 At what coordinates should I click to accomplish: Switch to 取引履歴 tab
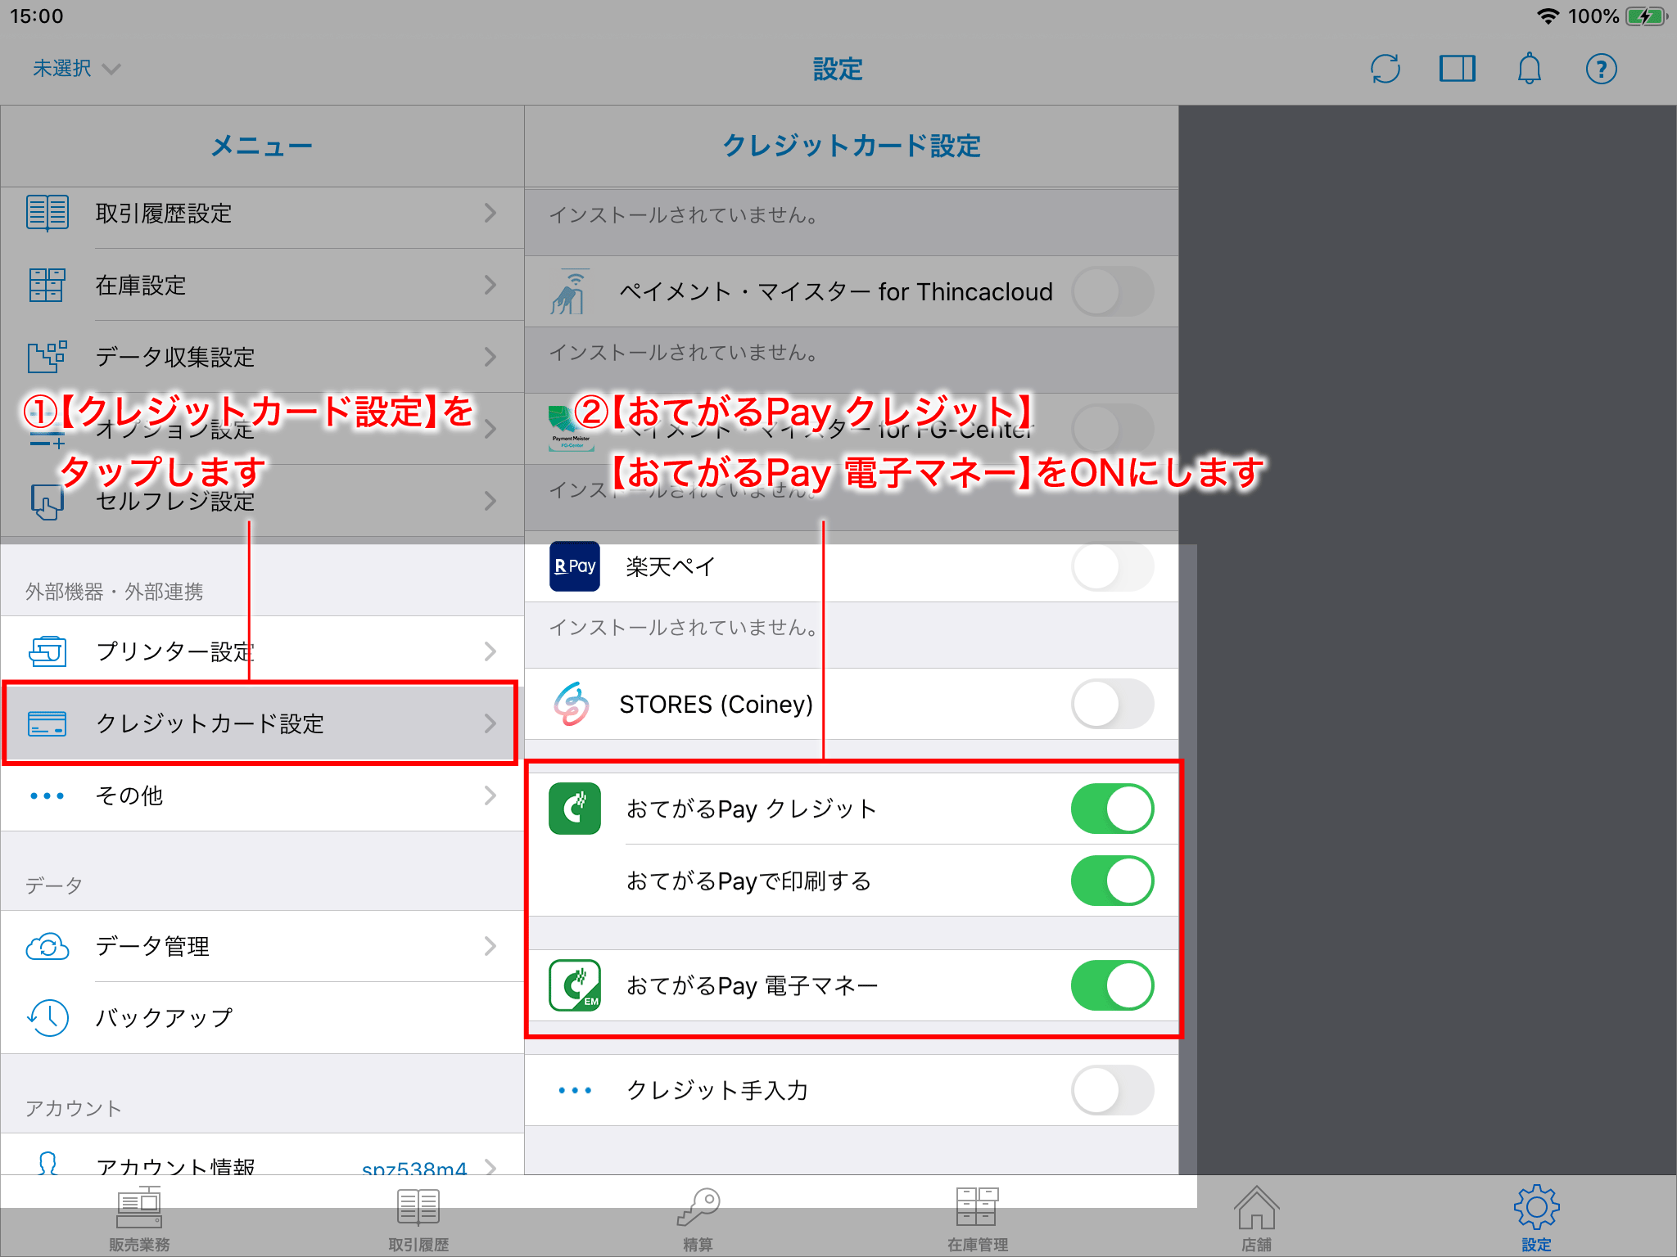tap(418, 1219)
